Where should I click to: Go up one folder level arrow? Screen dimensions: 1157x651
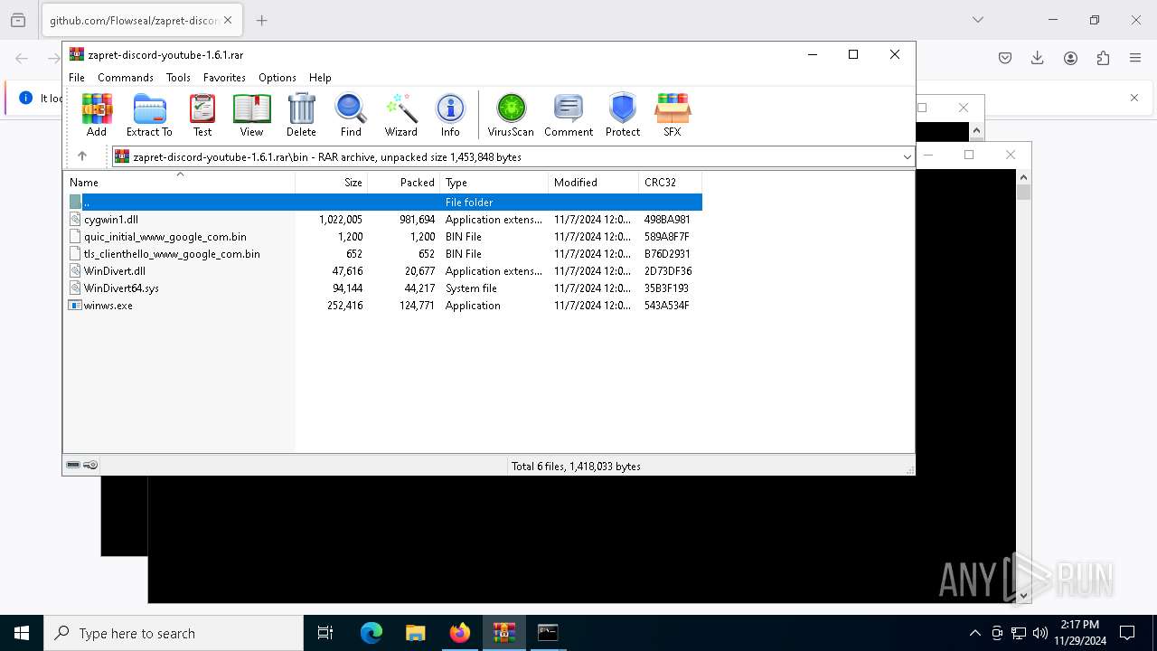pyautogui.click(x=82, y=156)
